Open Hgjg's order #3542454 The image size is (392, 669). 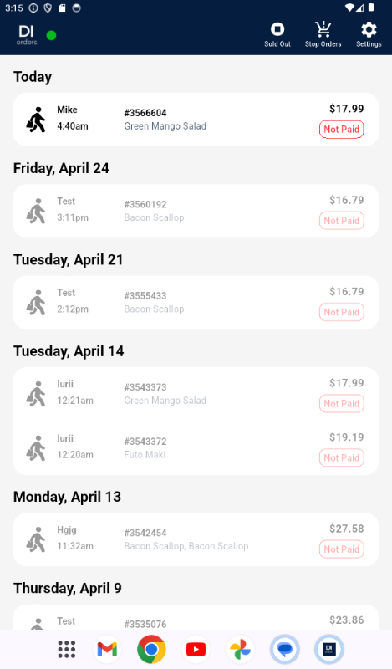[x=196, y=539]
